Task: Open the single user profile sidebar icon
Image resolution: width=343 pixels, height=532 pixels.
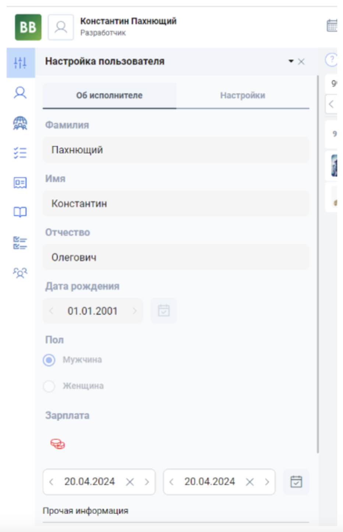Action: (20, 93)
